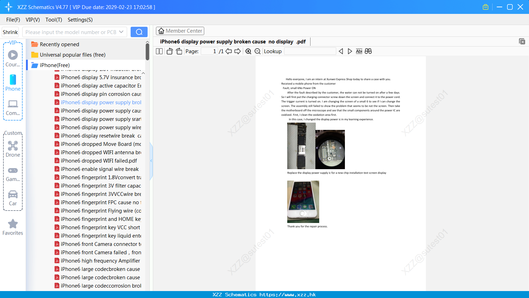Image resolution: width=529 pixels, height=298 pixels.
Task: Open model number dropdown arrow
Action: tap(121, 32)
